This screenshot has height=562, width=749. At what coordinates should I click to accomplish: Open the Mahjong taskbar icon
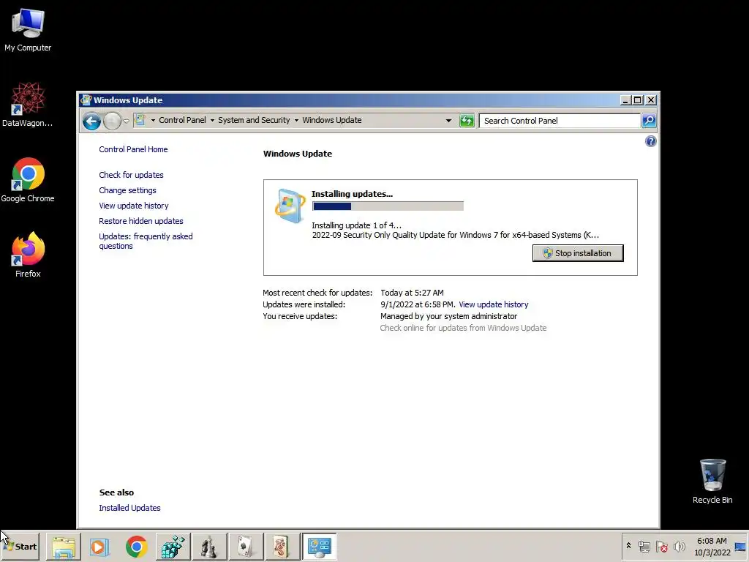pyautogui.click(x=282, y=547)
